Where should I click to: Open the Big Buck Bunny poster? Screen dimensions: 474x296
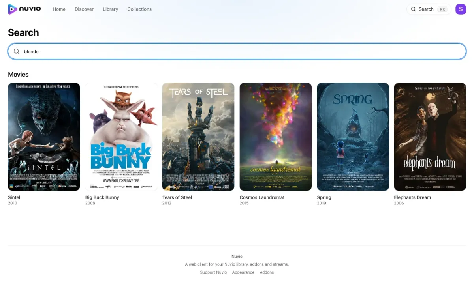[x=121, y=137]
